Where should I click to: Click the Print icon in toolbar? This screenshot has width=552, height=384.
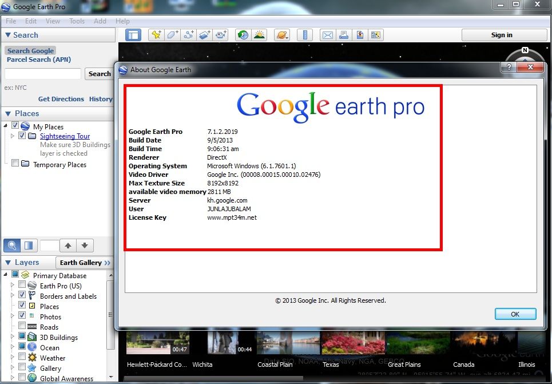(x=344, y=35)
